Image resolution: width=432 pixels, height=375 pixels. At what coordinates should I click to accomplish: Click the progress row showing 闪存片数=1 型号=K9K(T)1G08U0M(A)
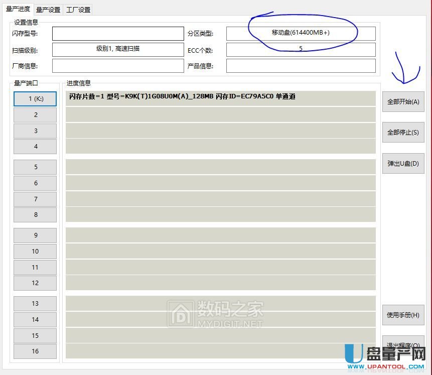pos(221,98)
